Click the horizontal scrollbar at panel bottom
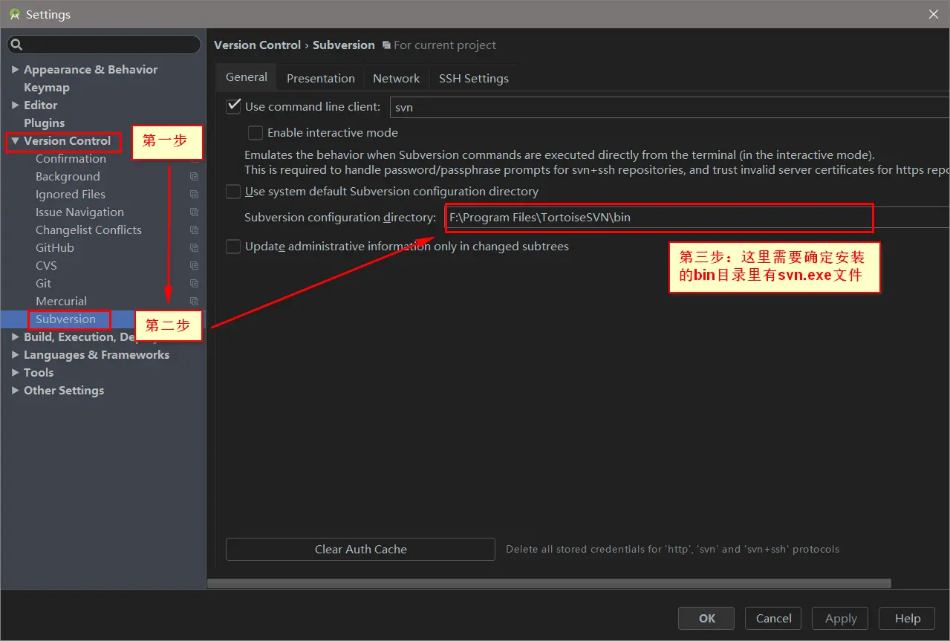 (x=549, y=584)
